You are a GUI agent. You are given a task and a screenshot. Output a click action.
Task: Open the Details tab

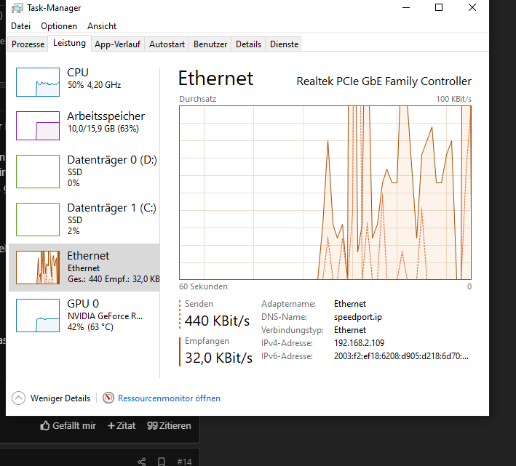point(248,44)
